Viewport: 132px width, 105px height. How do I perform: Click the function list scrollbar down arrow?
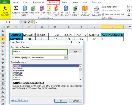tap(80, 79)
